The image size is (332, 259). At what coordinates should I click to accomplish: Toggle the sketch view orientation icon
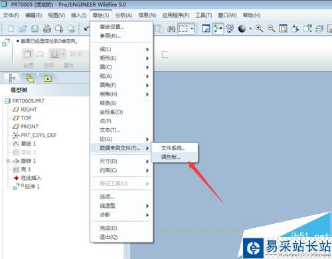click(206, 29)
